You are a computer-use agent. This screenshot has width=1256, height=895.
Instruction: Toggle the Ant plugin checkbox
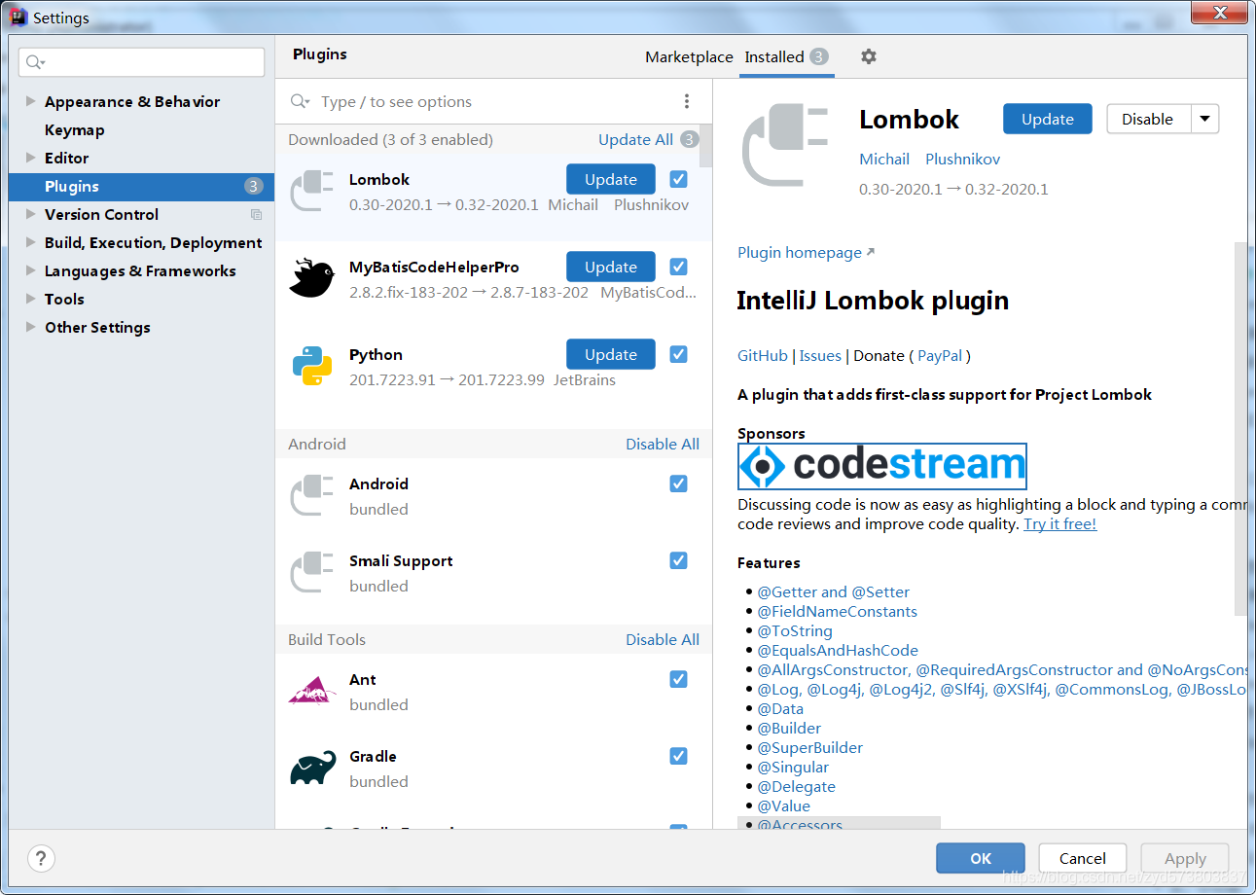click(x=679, y=679)
